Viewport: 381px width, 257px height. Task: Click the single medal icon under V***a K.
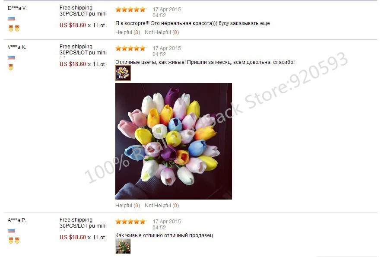(11, 67)
